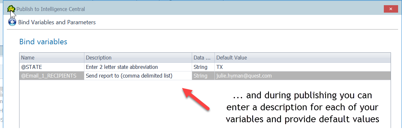Screen dimensions: 402x129
Task: Sort by the Default Value column header
Action: (302, 58)
